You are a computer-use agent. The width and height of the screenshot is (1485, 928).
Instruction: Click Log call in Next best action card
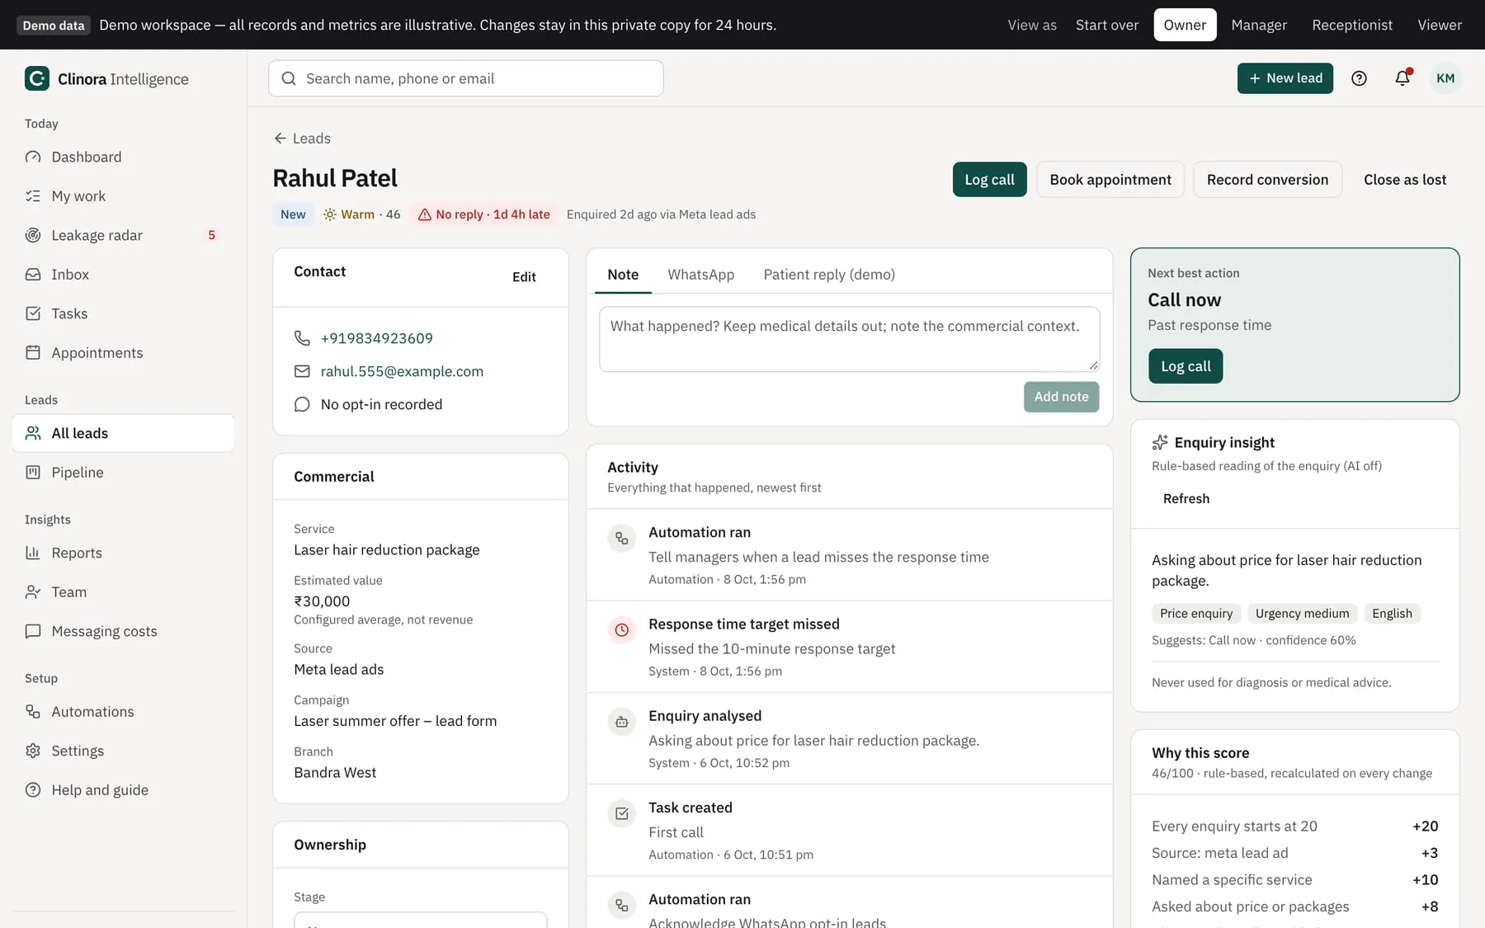[1186, 366]
